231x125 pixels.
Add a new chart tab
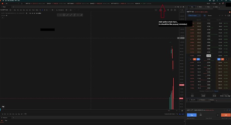13,7
